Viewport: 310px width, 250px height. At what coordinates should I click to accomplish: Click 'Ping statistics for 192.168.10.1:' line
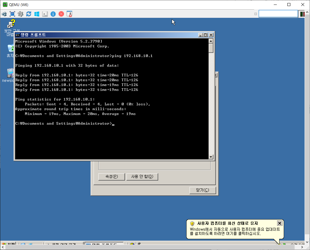55,99
